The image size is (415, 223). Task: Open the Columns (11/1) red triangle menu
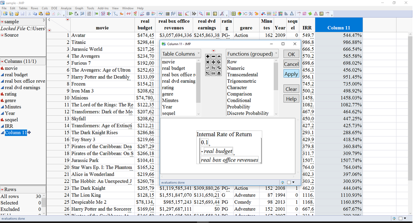click(2, 61)
